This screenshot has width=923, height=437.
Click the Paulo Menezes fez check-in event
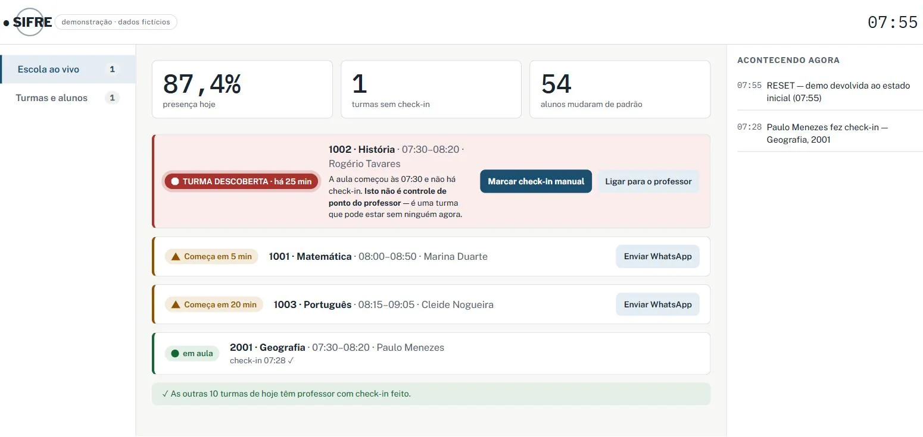coord(830,133)
